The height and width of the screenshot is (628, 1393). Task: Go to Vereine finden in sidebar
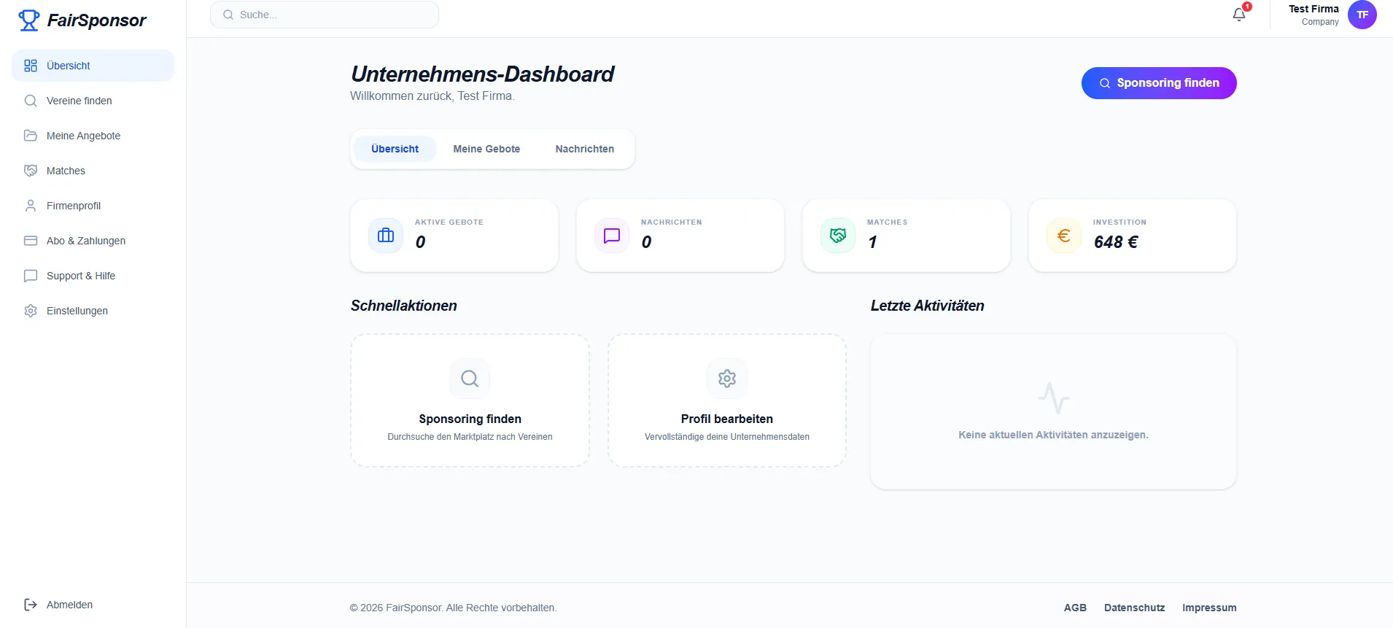(93, 101)
